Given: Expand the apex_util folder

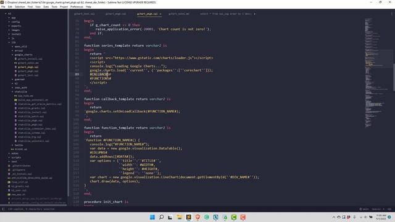Looking at the screenshot, I should (12, 47).
